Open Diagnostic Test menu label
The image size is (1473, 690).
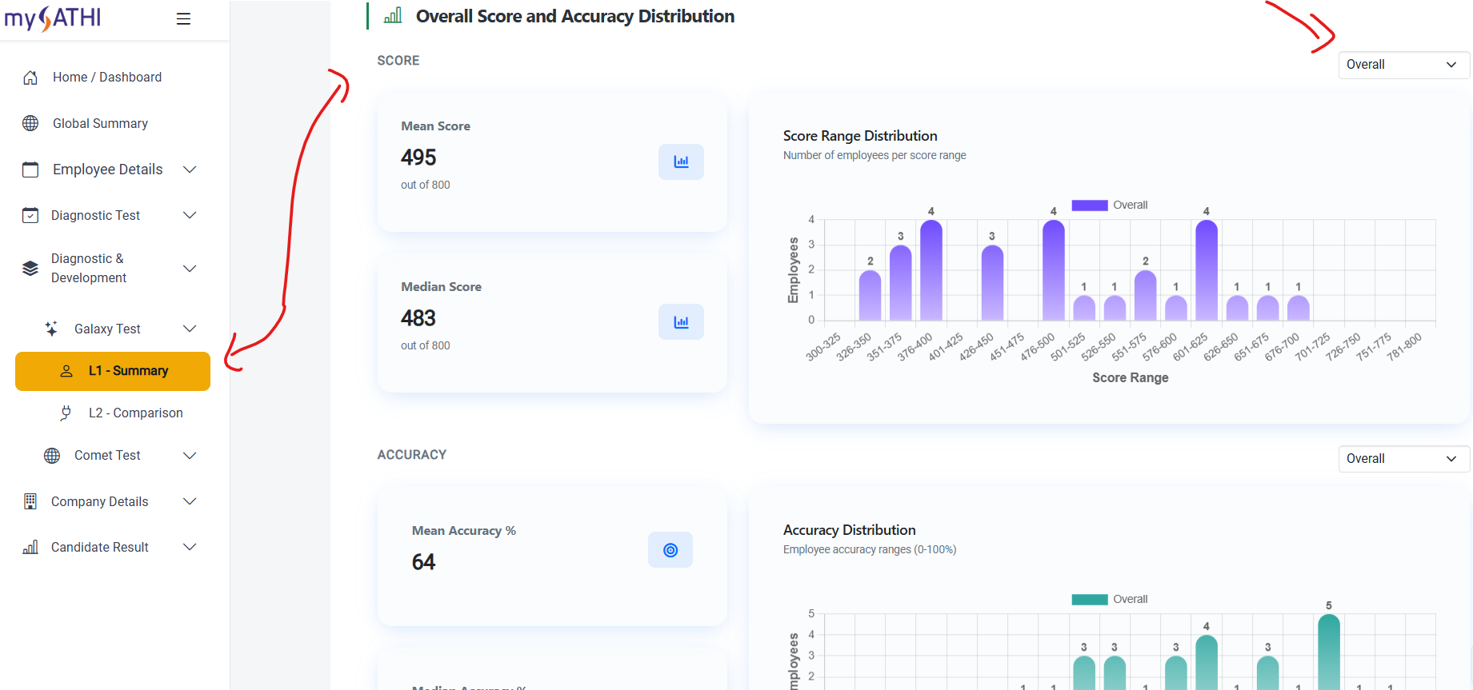click(95, 215)
